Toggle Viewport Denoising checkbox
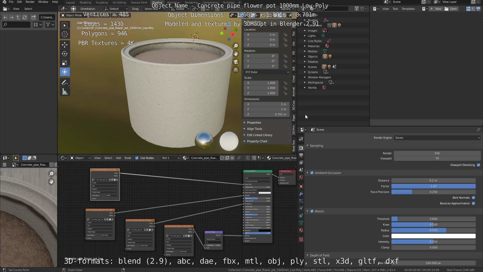The image size is (483, 272). 478,165
